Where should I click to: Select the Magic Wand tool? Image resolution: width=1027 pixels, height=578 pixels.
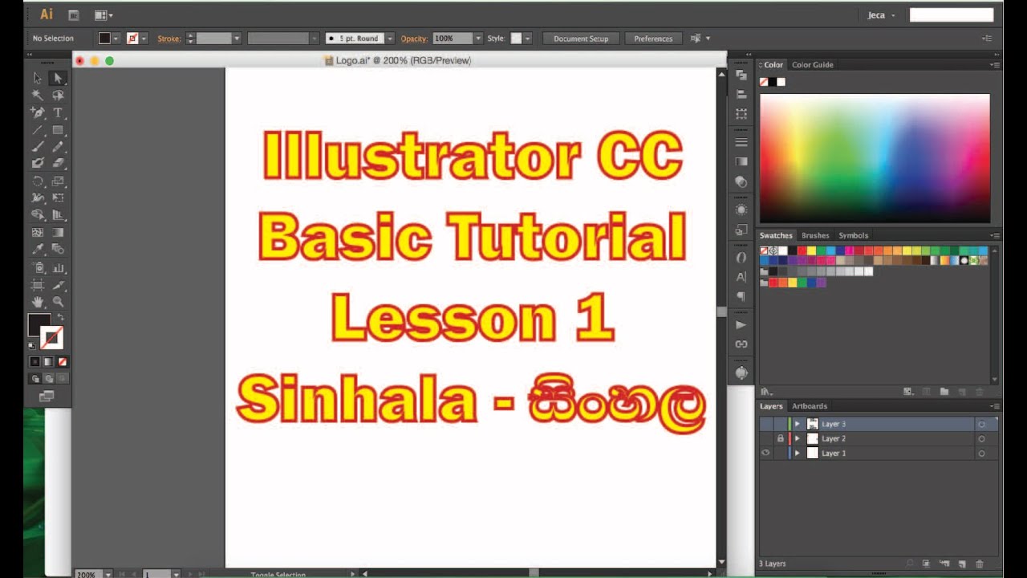pyautogui.click(x=37, y=95)
